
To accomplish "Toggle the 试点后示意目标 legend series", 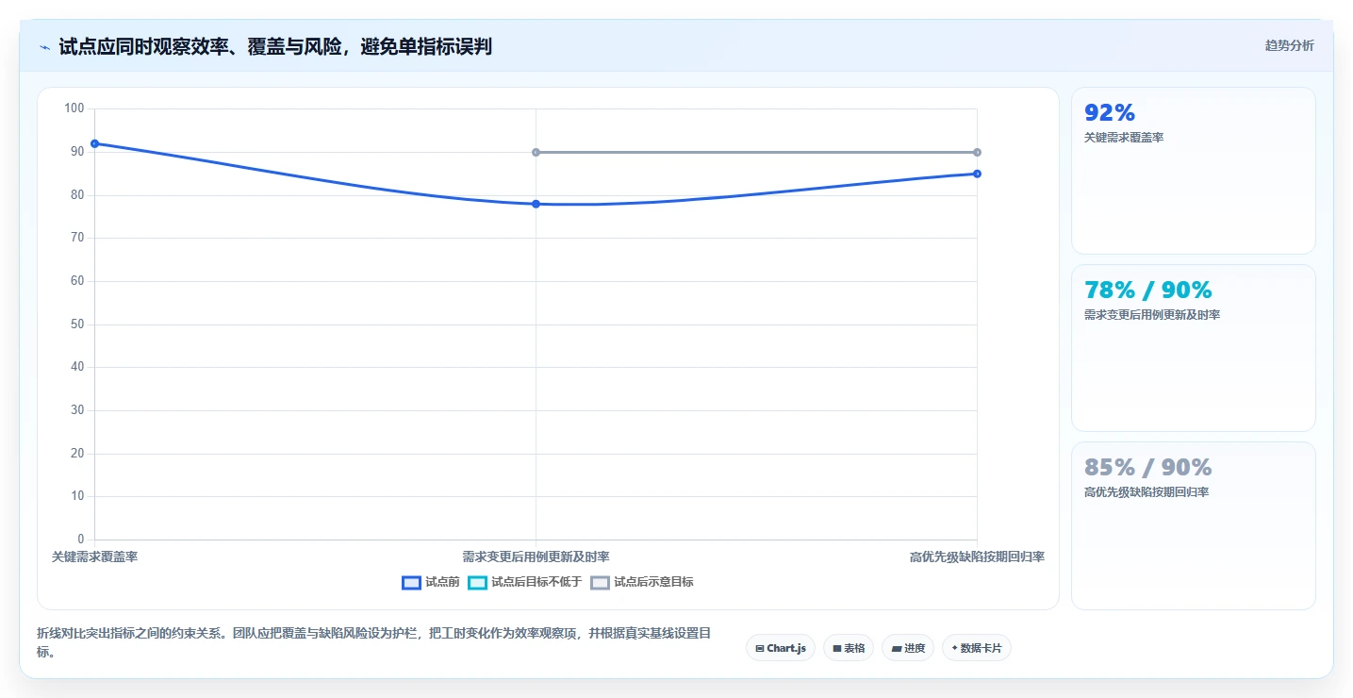I will [x=642, y=582].
